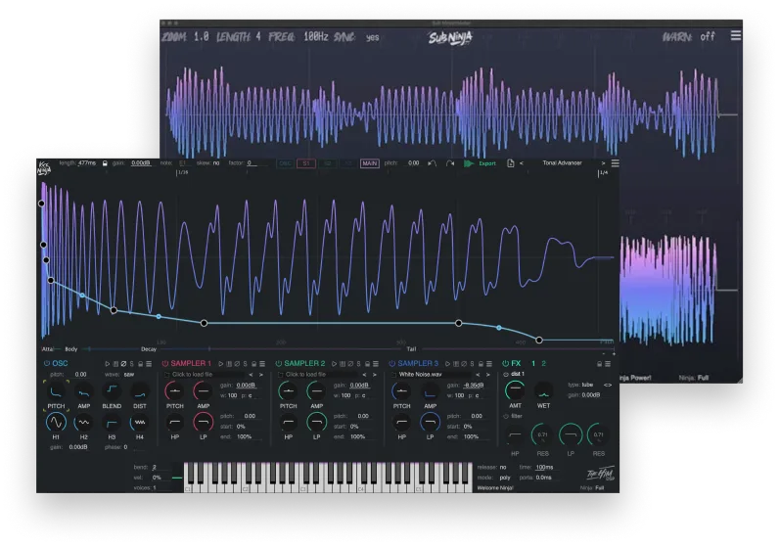The width and height of the screenshot is (780, 547).
Task: Load next sample in Sampler 1
Action: [x=261, y=375]
